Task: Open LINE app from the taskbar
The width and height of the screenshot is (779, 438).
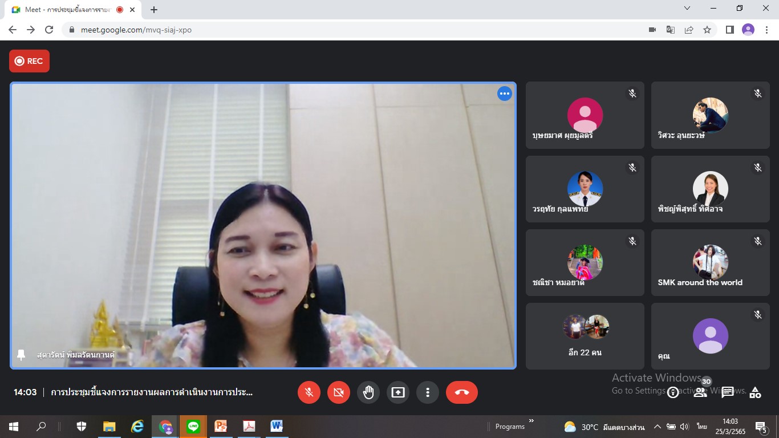Action: point(193,426)
